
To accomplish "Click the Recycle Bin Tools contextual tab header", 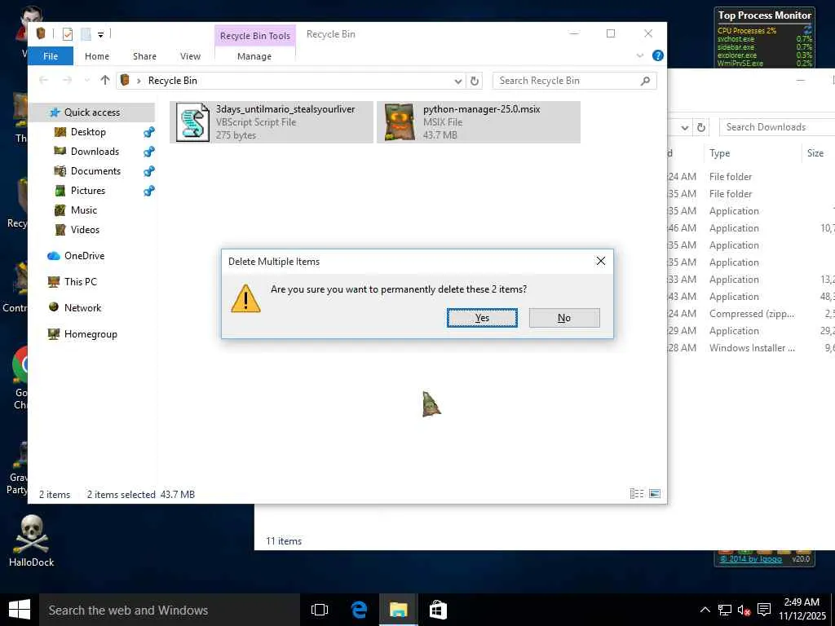I will (x=255, y=36).
